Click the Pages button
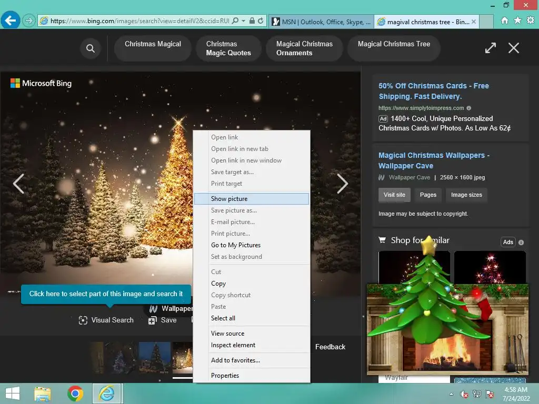Screen dimensions: 539x404 pos(428,195)
